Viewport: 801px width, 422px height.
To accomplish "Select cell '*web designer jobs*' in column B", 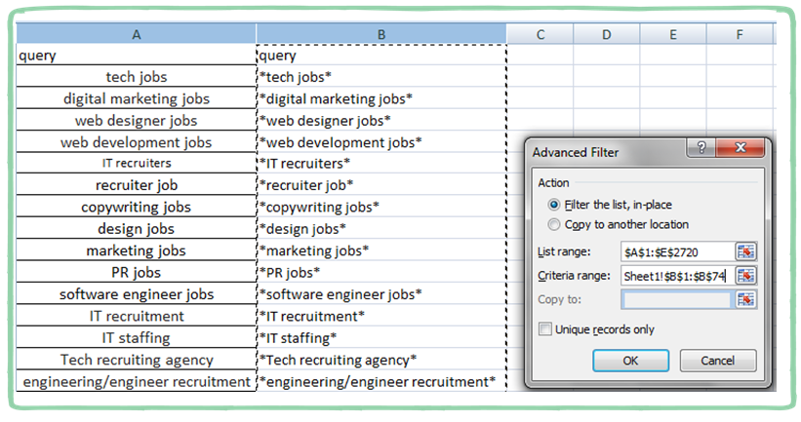I will click(381, 121).
